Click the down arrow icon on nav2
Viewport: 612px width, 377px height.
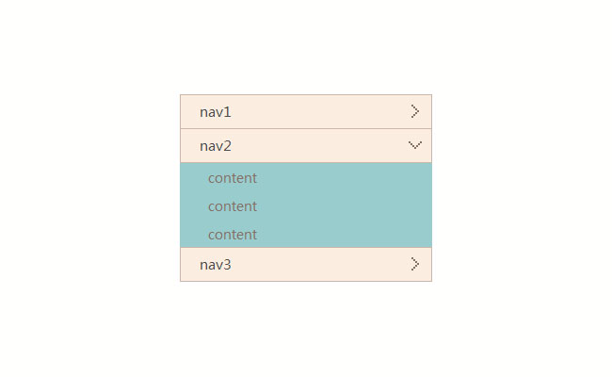click(x=415, y=145)
